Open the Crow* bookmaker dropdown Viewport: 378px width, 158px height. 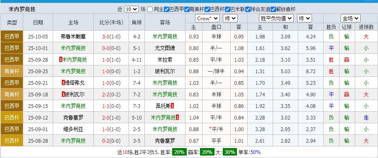[x=207, y=18]
